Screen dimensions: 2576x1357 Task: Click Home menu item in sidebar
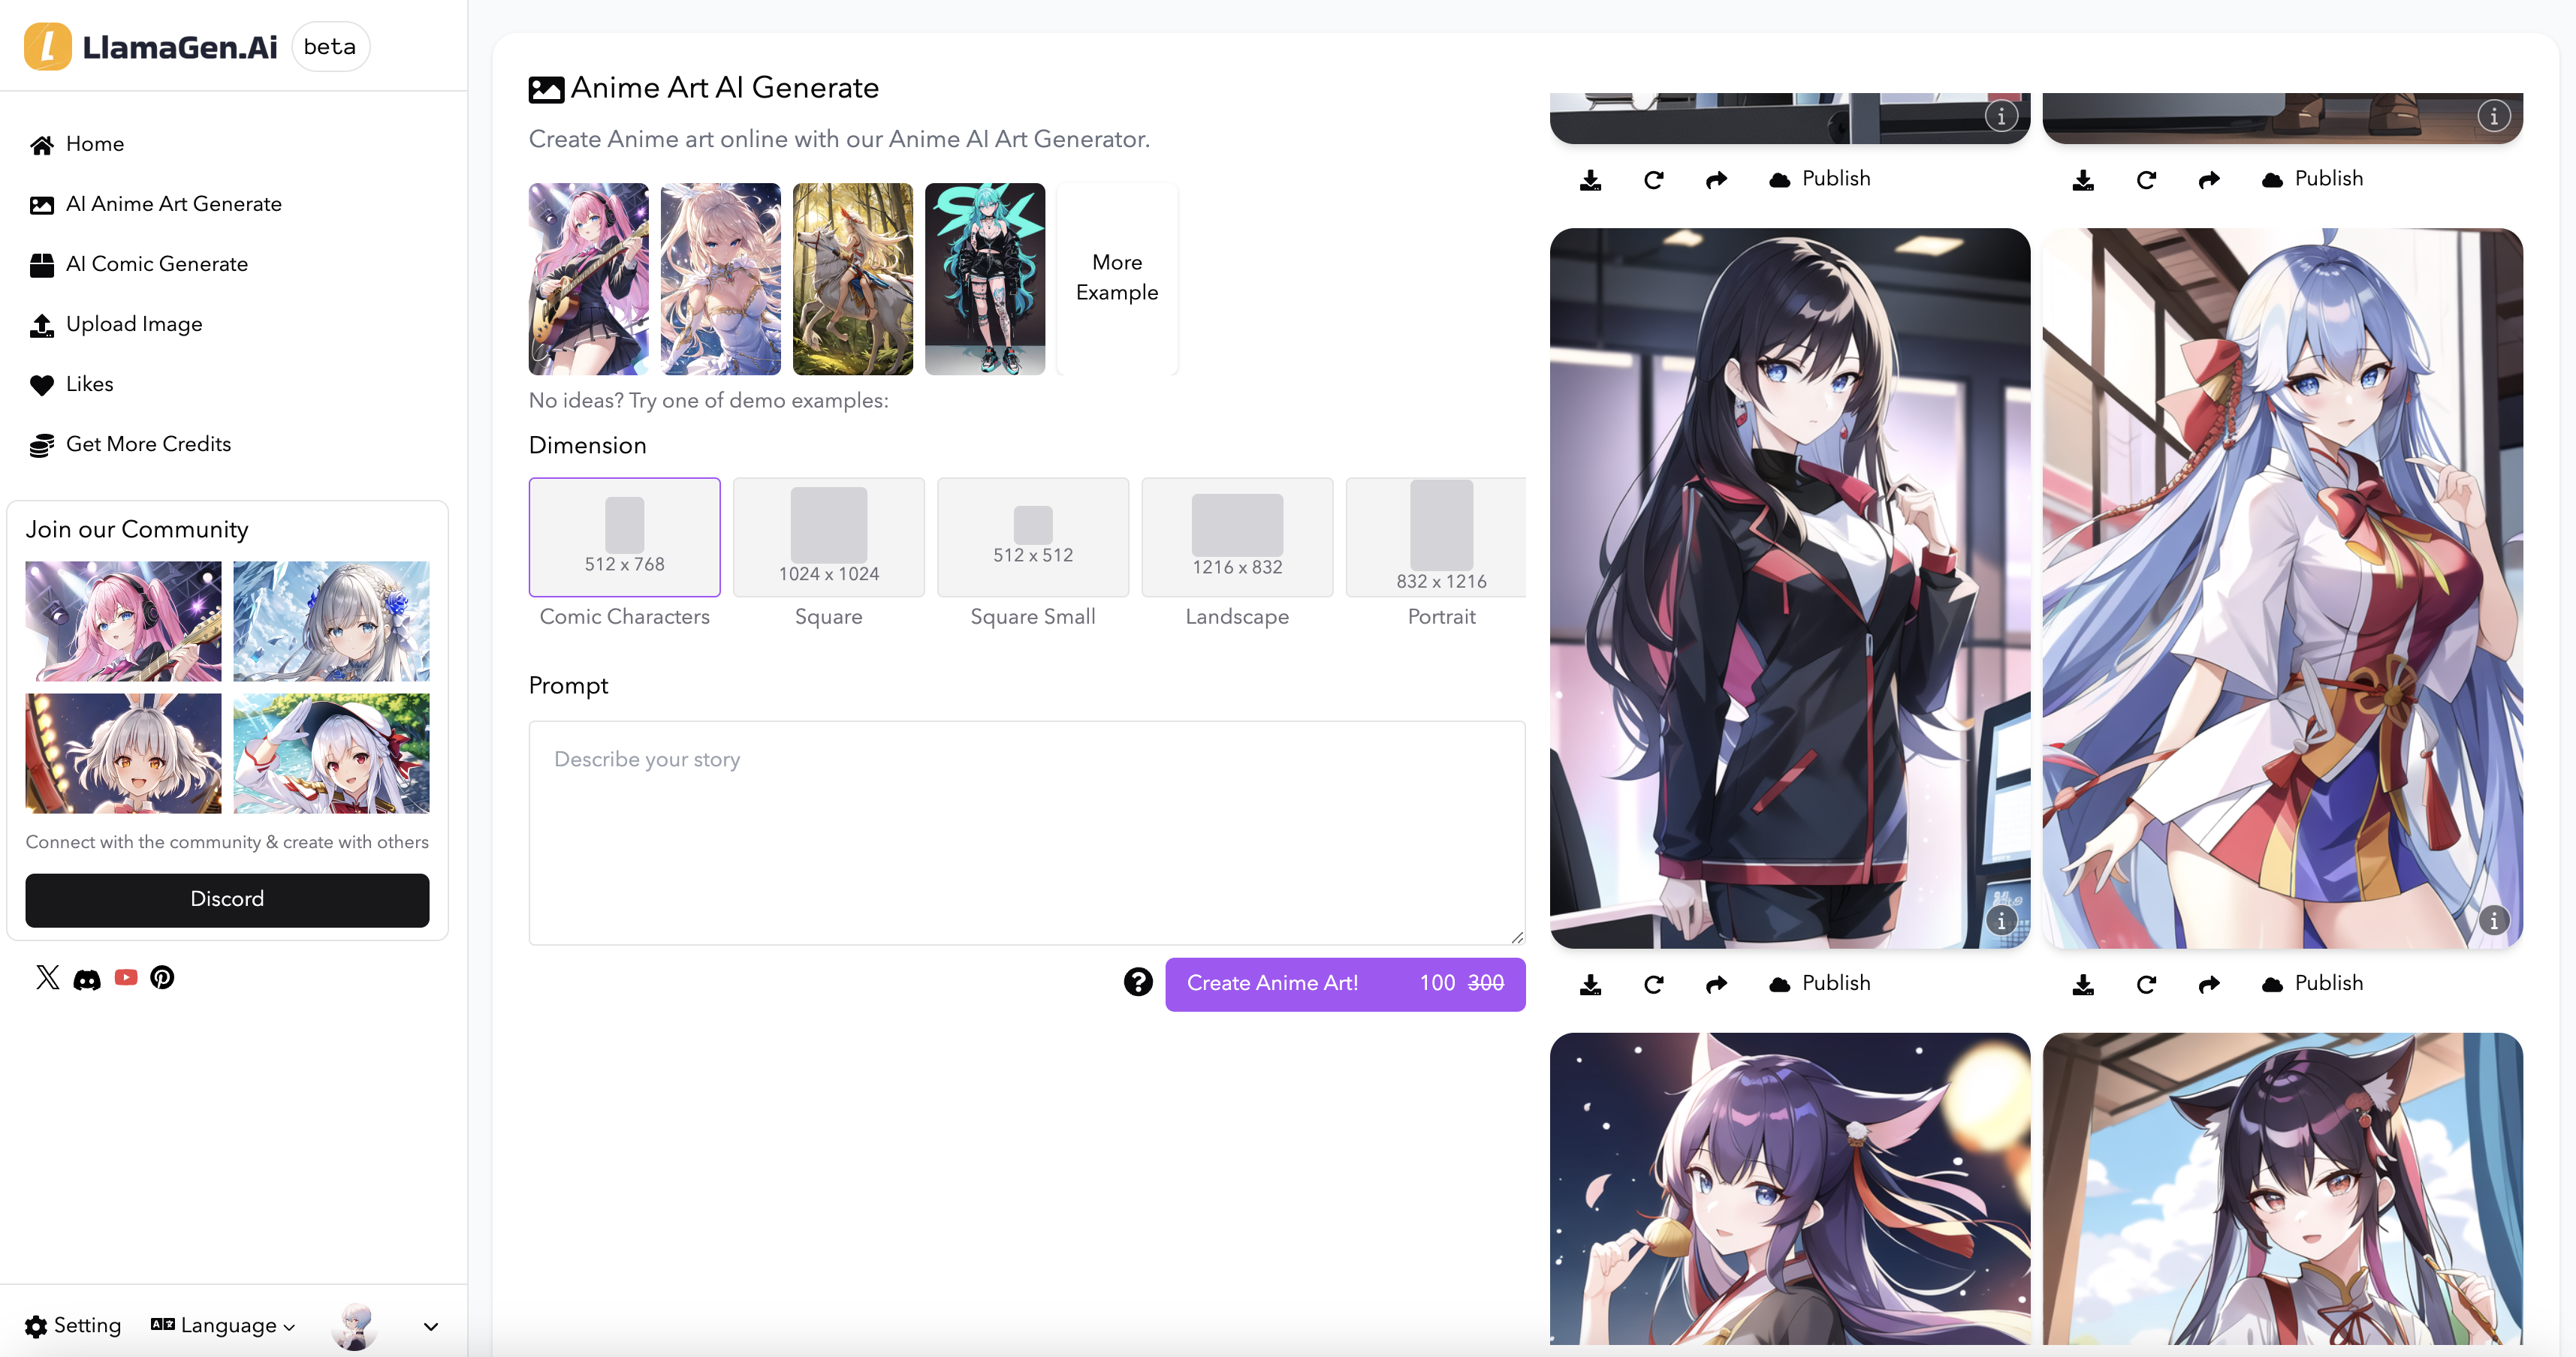click(x=95, y=143)
